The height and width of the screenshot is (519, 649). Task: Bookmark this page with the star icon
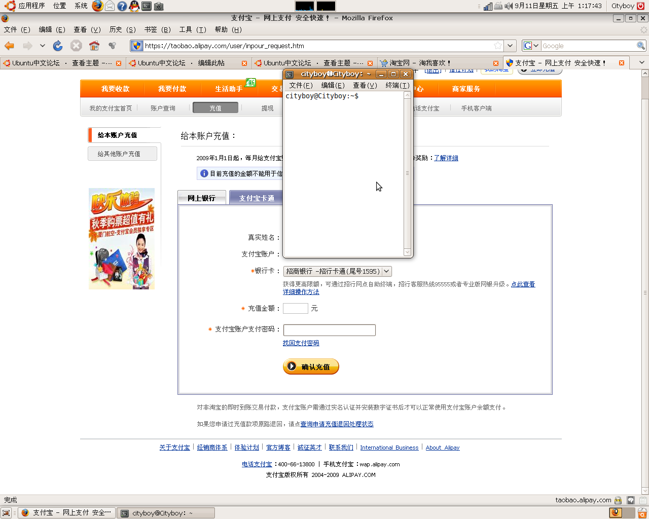coord(498,46)
